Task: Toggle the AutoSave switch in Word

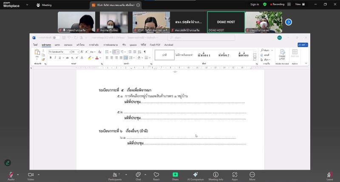Action: 56,37
